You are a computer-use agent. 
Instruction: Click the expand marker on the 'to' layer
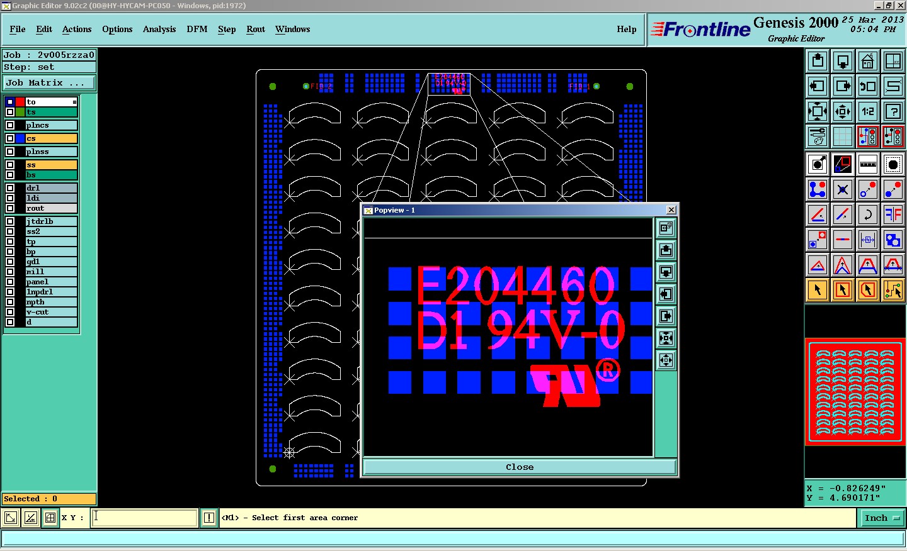74,102
